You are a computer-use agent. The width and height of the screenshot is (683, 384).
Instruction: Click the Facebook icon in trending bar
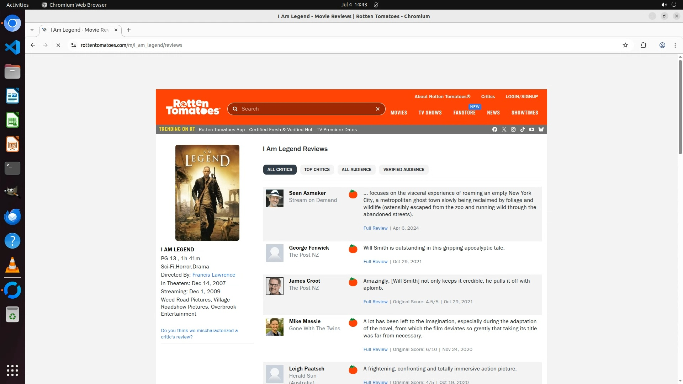point(494,129)
